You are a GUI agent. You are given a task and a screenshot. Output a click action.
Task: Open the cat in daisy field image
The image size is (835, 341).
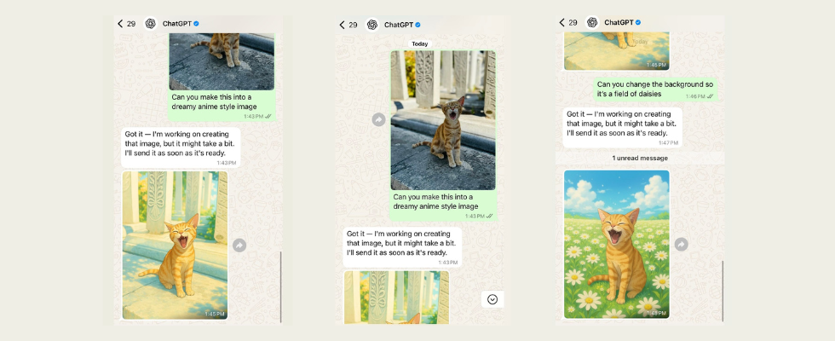pos(616,244)
